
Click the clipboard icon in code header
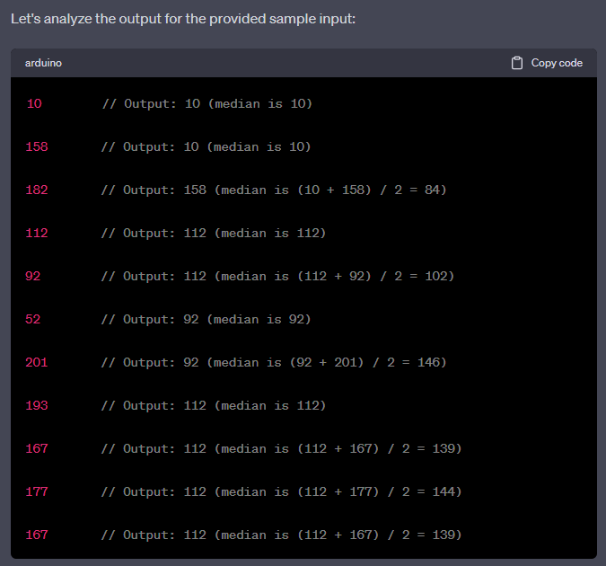tap(517, 63)
